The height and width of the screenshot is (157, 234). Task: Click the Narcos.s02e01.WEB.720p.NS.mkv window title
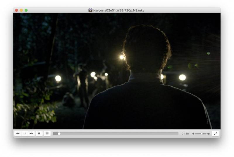click(x=119, y=10)
